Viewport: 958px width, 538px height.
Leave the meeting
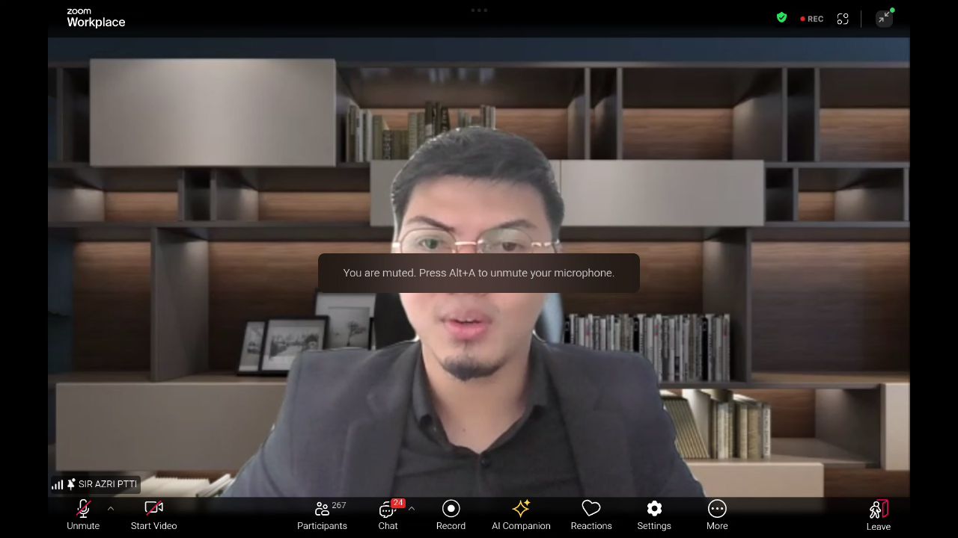(879, 515)
